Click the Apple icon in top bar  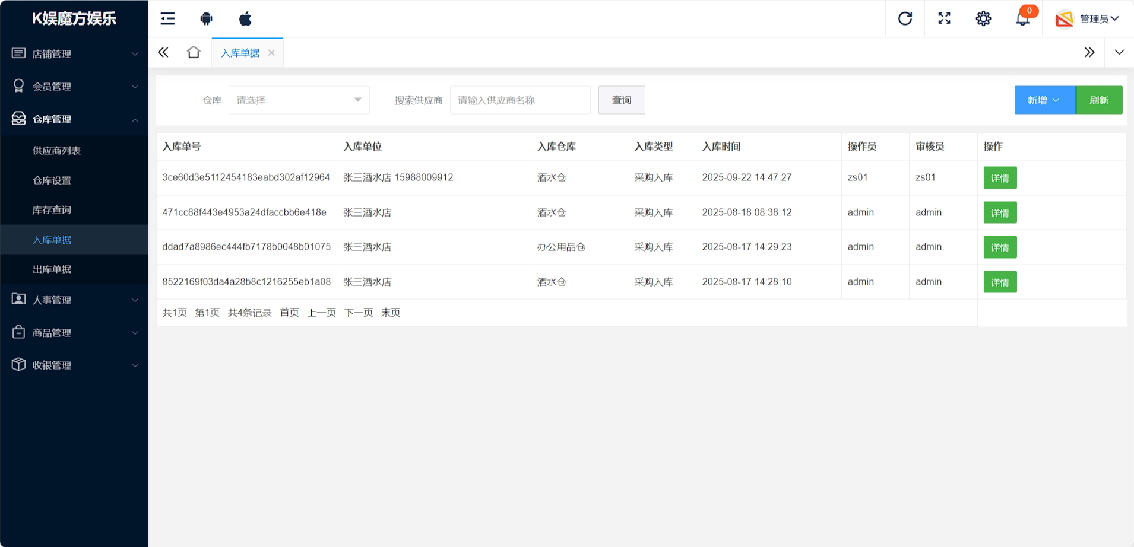click(245, 19)
